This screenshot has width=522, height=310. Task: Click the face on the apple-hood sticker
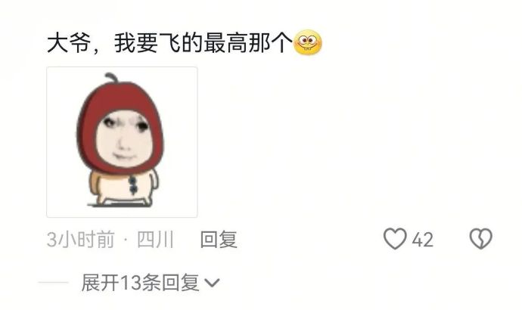[x=125, y=139]
